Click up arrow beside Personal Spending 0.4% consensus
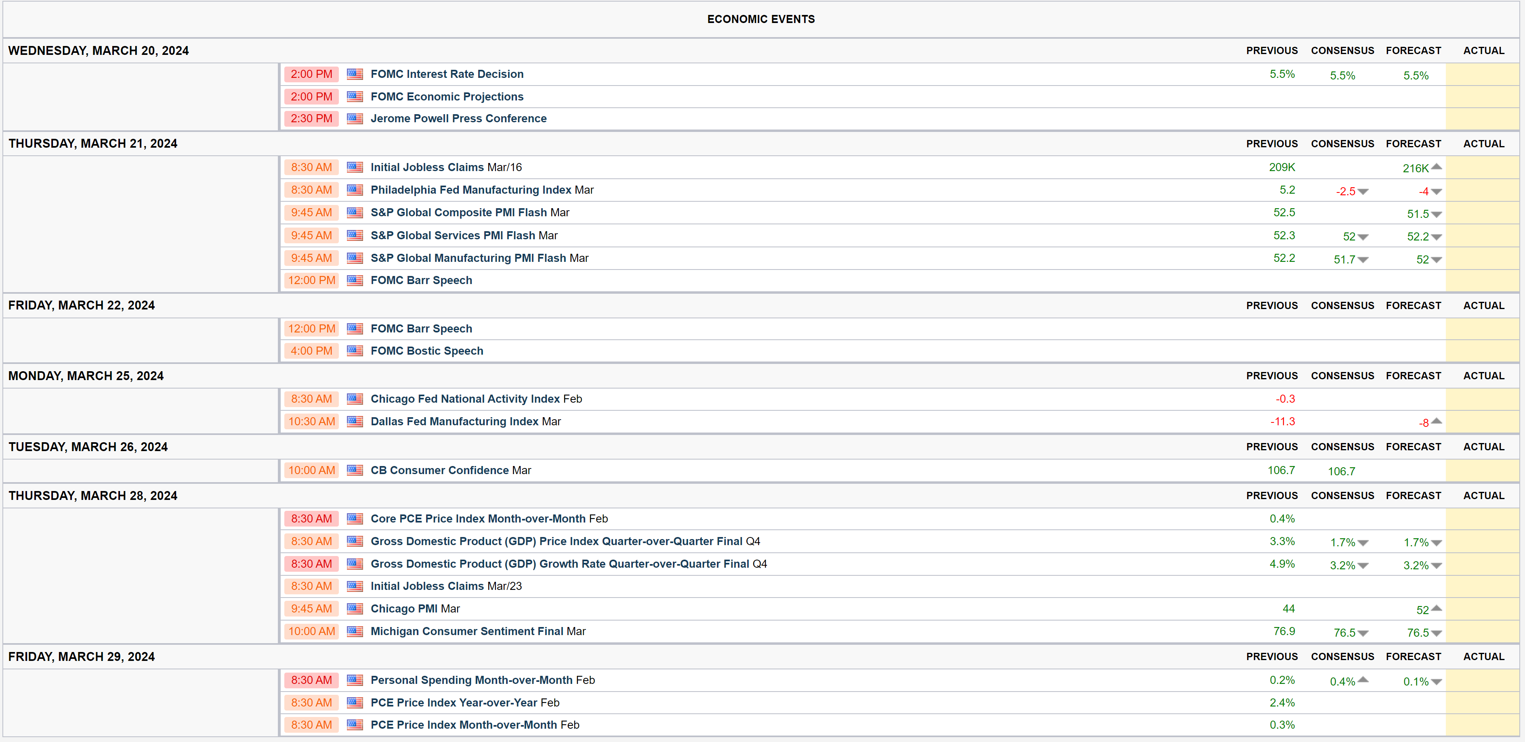Viewport: 1525px width, 742px height. [x=1363, y=679]
